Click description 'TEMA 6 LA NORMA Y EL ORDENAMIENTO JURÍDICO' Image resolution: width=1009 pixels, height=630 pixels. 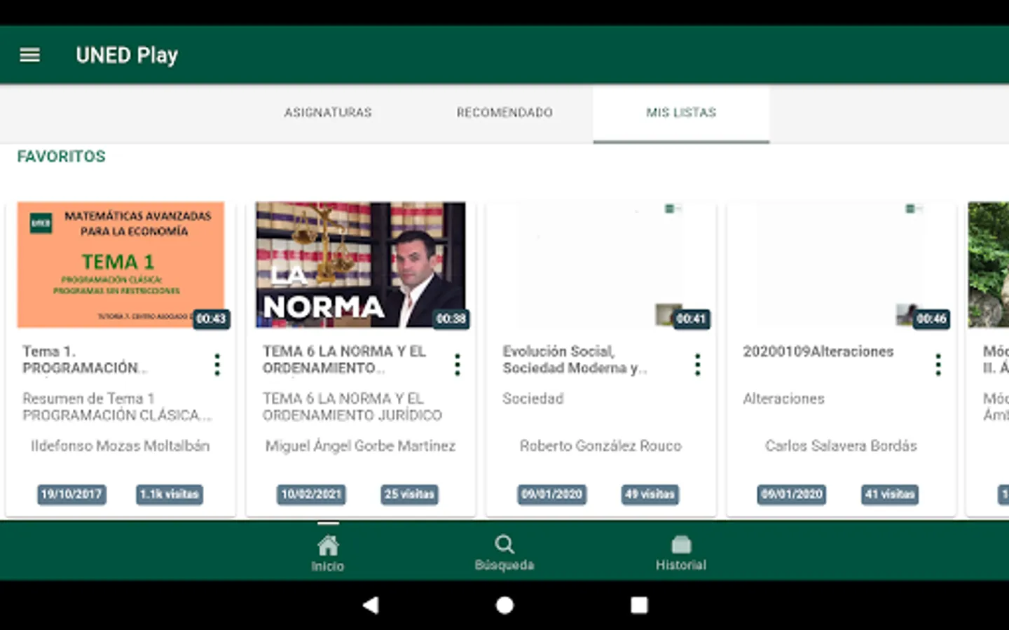click(x=352, y=407)
